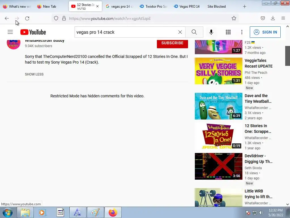
Task: Open the Firefox hamburger application menu
Action: [x=283, y=18]
